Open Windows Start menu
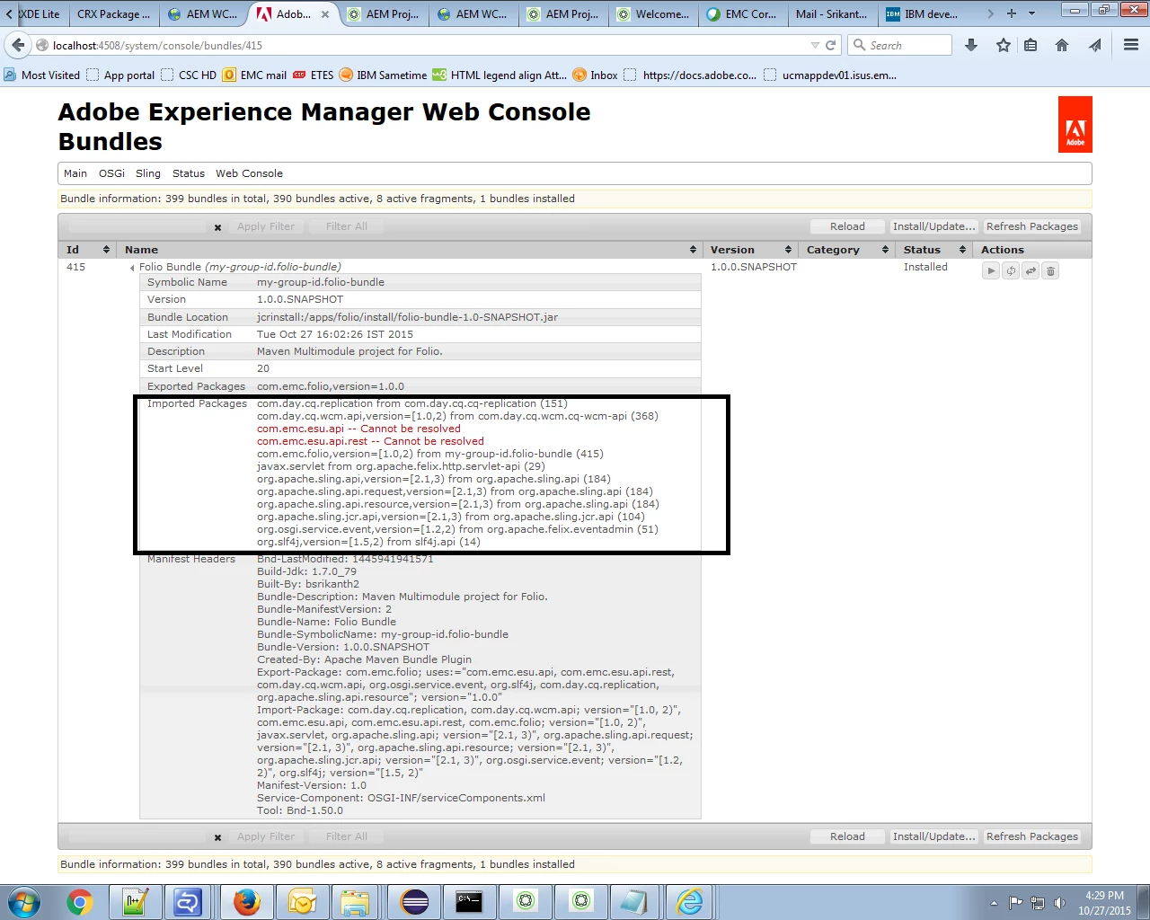 24,902
